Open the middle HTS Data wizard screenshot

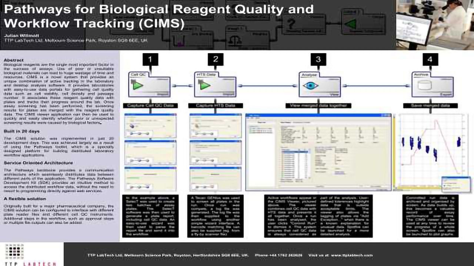pyautogui.click(x=216, y=152)
